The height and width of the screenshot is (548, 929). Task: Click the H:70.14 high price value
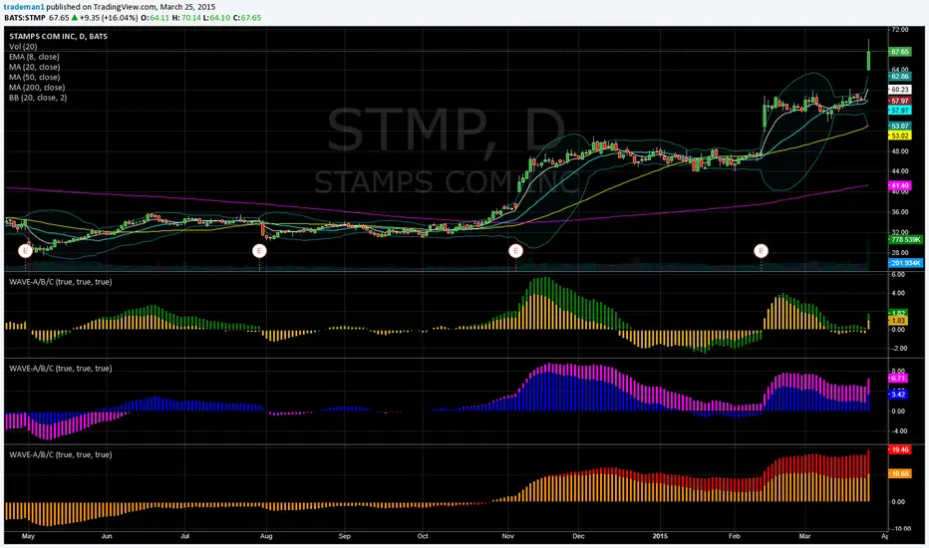(186, 18)
